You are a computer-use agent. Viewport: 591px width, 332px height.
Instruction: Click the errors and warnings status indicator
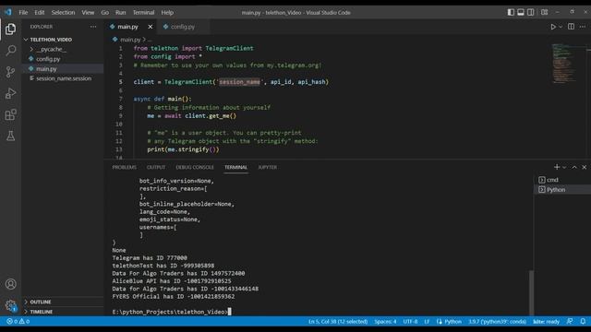(18, 322)
